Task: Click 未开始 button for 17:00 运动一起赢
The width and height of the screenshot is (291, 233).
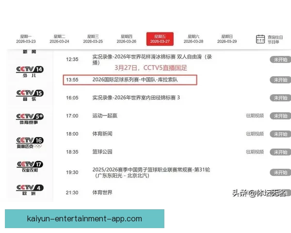Action: tap(280, 116)
